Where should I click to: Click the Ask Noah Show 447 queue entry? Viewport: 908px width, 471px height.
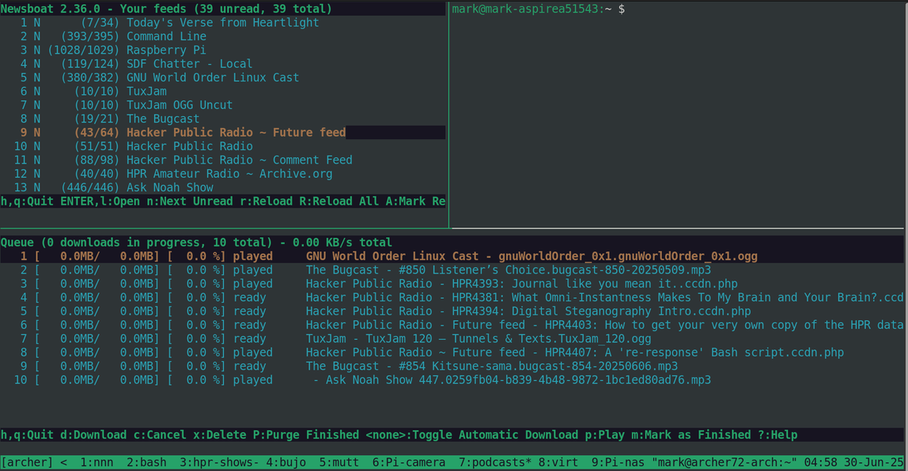pyautogui.click(x=512, y=380)
